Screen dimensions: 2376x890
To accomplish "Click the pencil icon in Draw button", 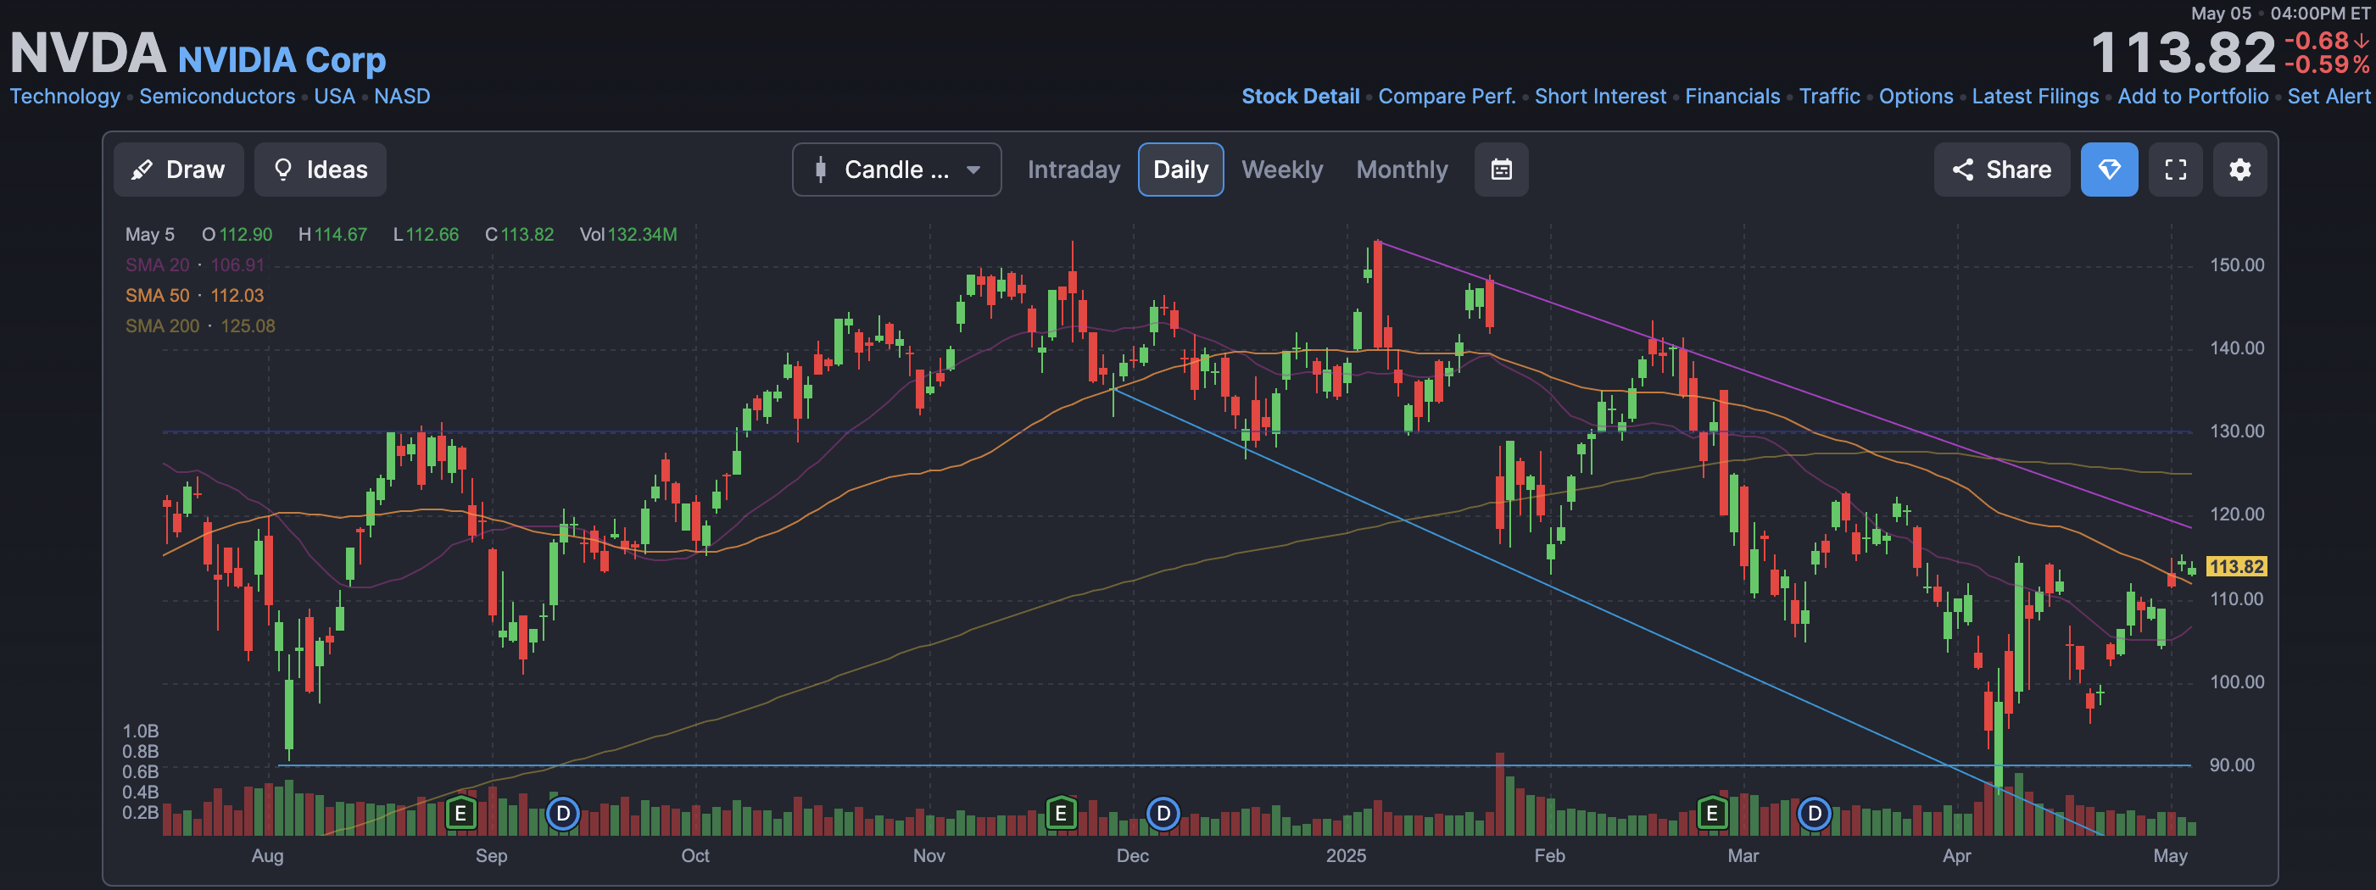I will pos(142,170).
